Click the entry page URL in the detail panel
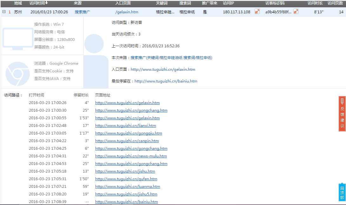Viewport: 346px width, 205px height. pyautogui.click(x=163, y=69)
